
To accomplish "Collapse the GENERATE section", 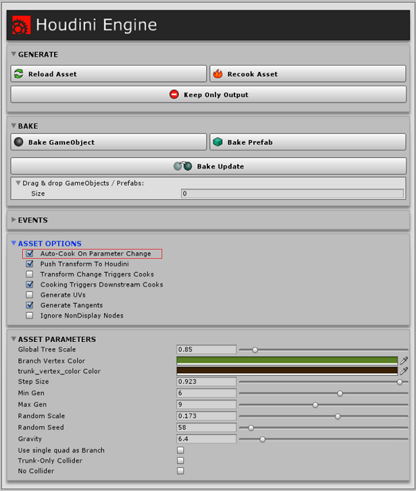I will (x=14, y=55).
